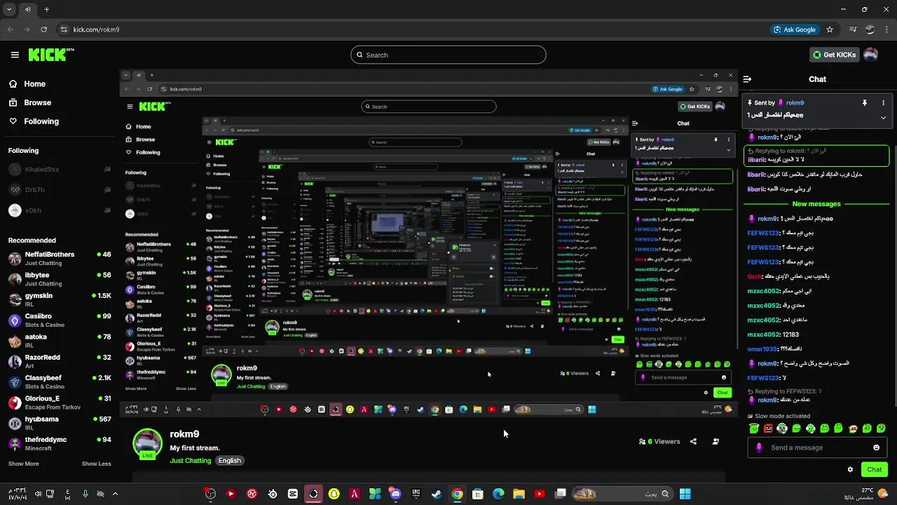Open recommended channel ibbytee

(x=60, y=279)
